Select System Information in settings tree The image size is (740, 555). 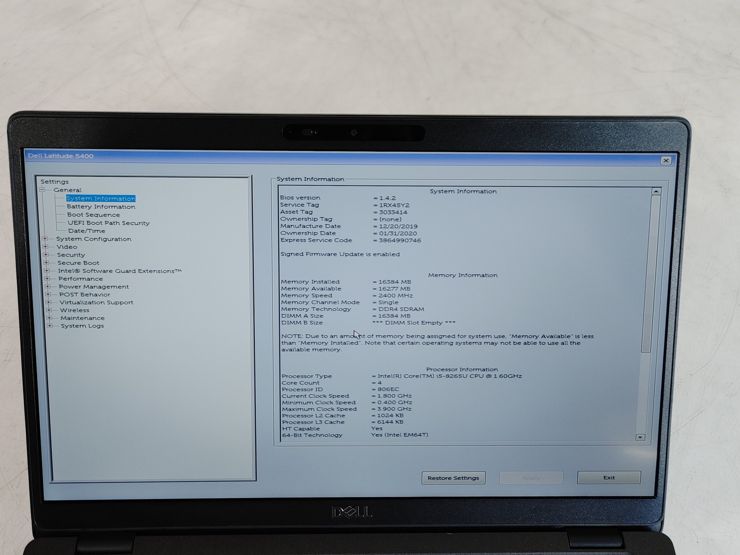click(101, 198)
